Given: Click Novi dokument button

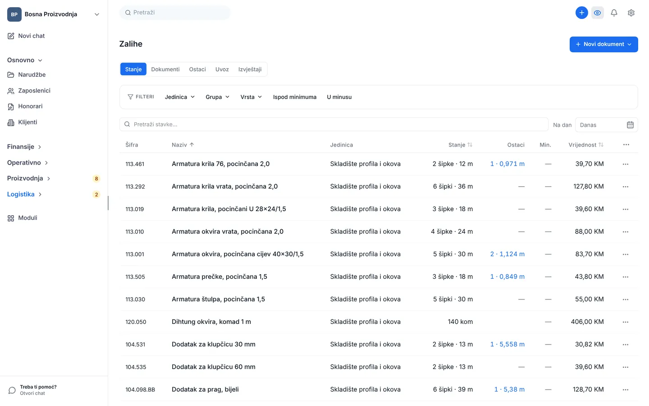Looking at the screenshot, I should [x=604, y=44].
